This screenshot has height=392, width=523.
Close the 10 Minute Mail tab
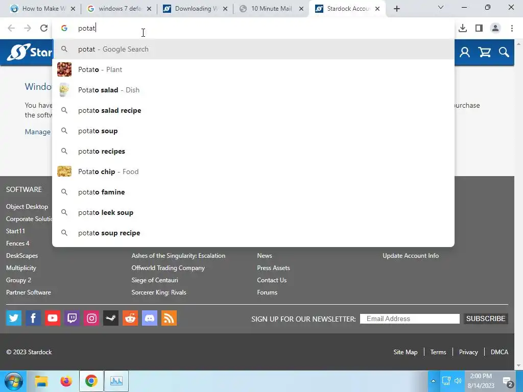[x=301, y=9]
